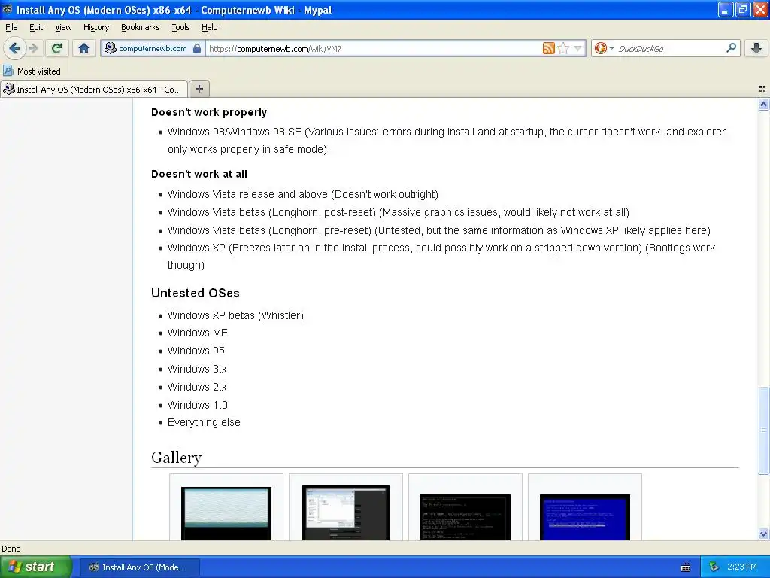Click the 'Windows 2.x' list item
Screen dimensions: 770x578
pos(197,388)
